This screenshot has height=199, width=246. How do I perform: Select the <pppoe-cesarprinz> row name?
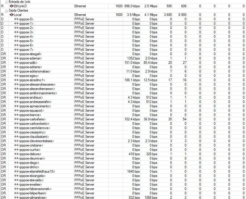click(x=32, y=133)
